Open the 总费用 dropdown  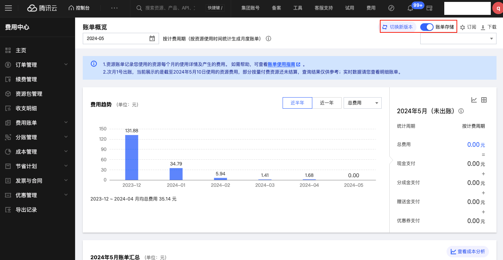coord(362,103)
